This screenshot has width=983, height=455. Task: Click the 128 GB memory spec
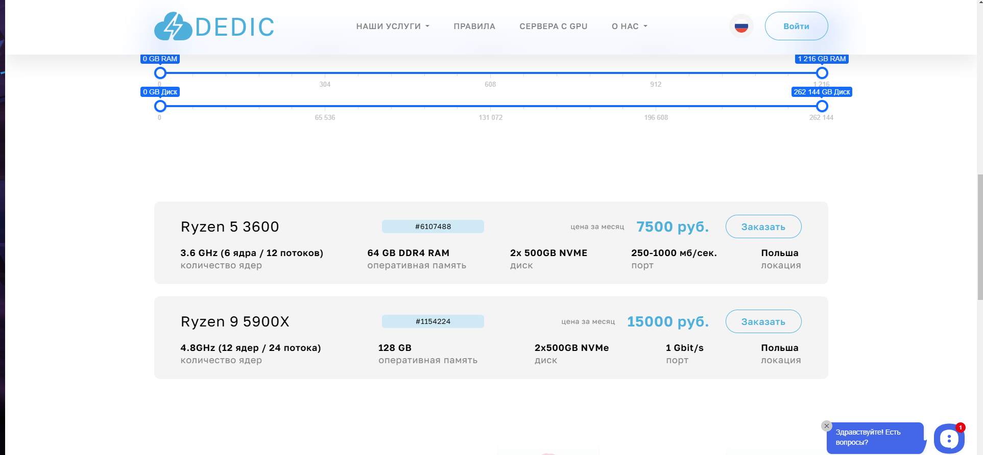[x=395, y=348]
